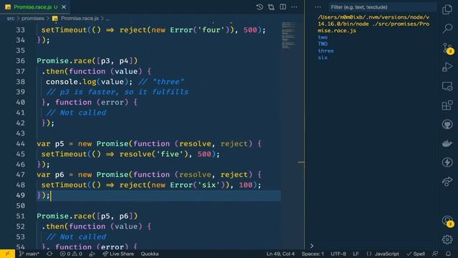Open the Remote Explorer view icon
458x258 pixels.
(447, 86)
